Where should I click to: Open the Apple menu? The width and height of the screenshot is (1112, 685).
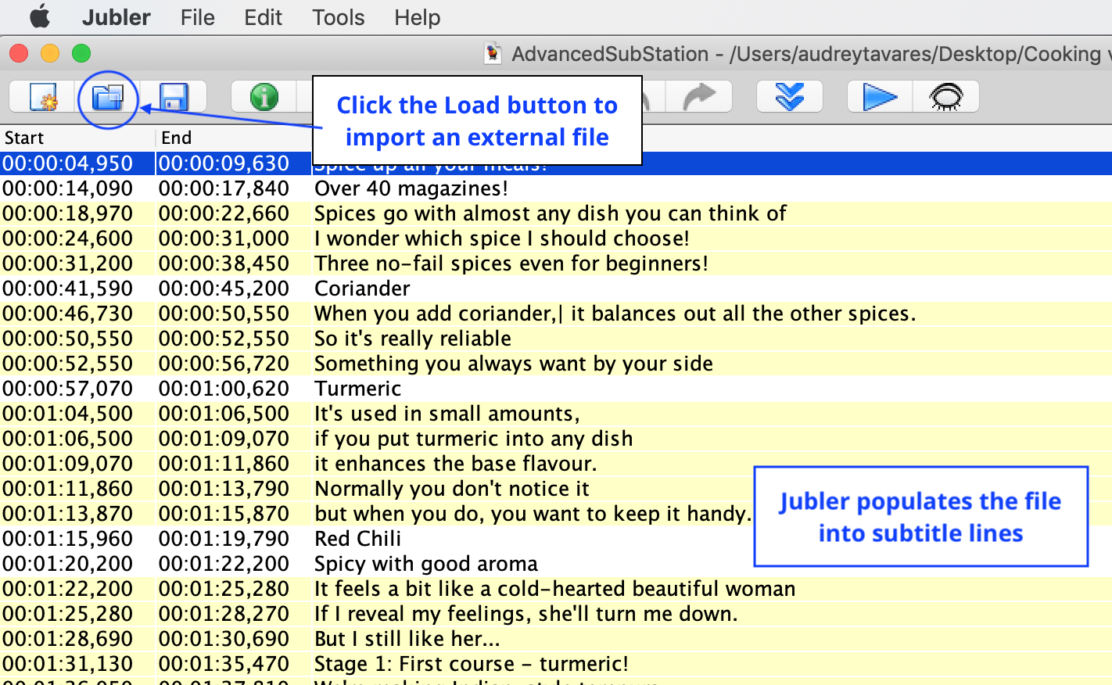point(40,16)
